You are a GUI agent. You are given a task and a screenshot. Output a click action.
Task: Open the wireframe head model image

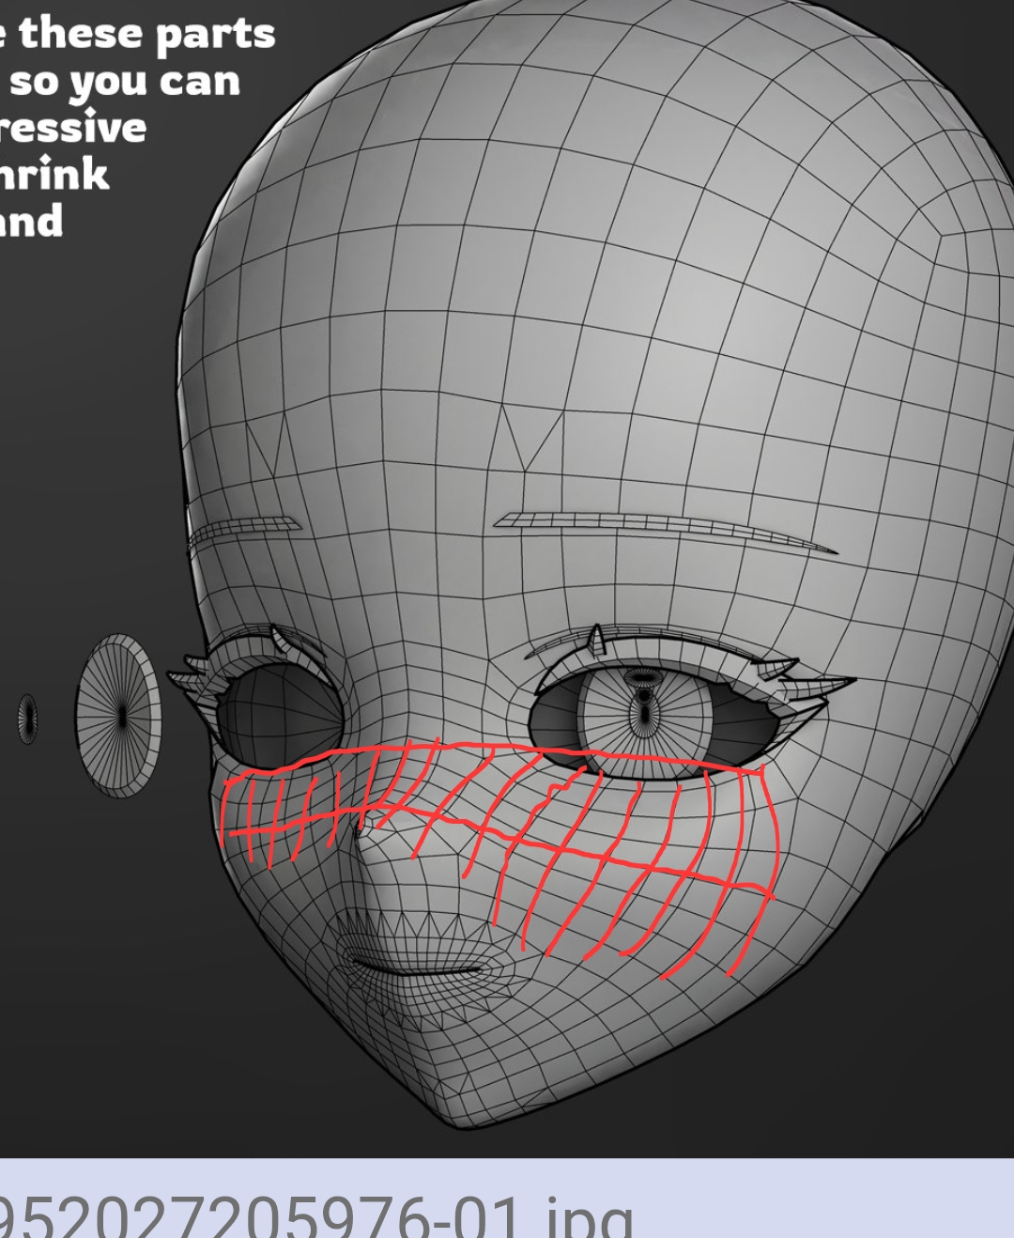pos(507,579)
